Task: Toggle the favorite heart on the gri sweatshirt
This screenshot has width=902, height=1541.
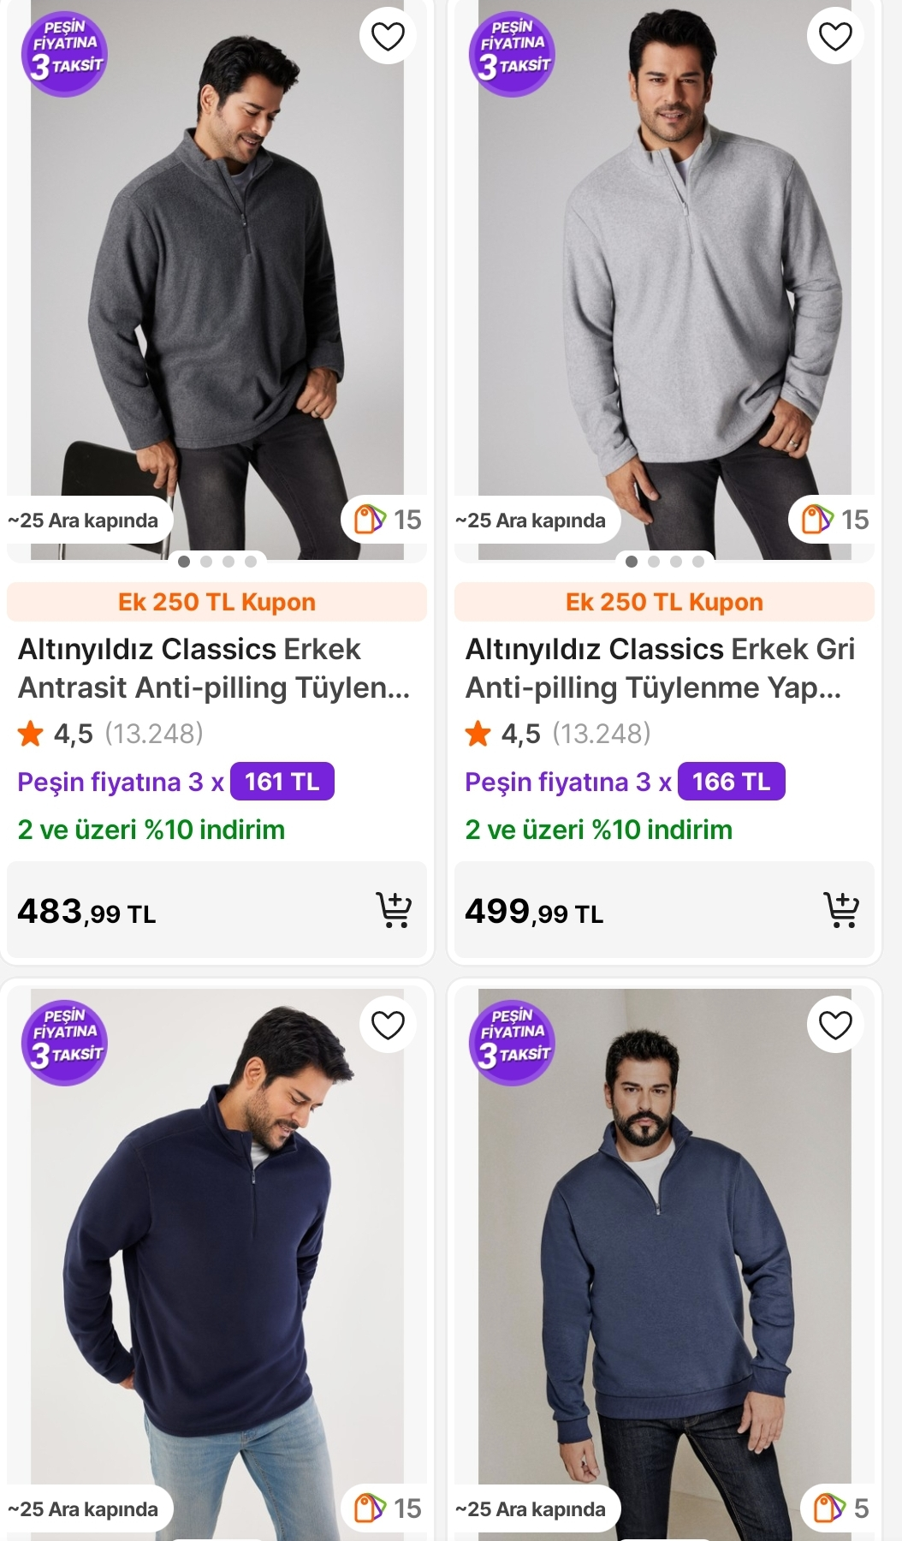Action: click(834, 36)
